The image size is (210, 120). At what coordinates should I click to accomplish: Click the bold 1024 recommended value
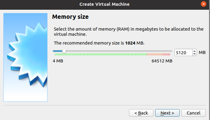tap(130, 43)
